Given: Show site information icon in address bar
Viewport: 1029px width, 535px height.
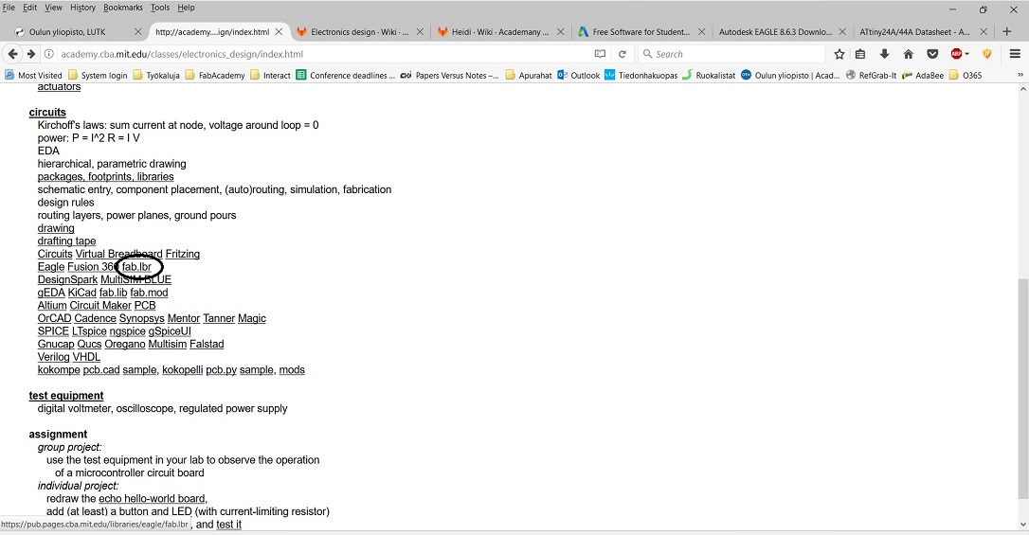Looking at the screenshot, I should click(49, 54).
